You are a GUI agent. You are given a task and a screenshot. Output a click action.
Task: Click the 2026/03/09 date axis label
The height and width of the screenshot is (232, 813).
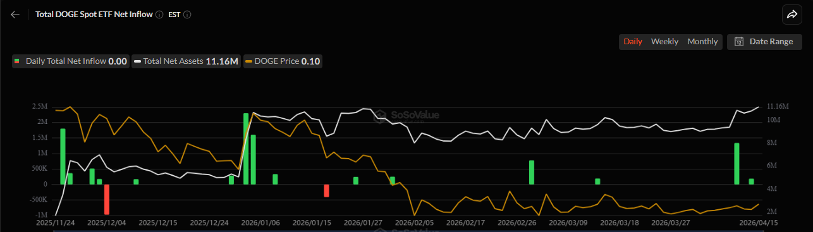pyautogui.click(x=568, y=223)
